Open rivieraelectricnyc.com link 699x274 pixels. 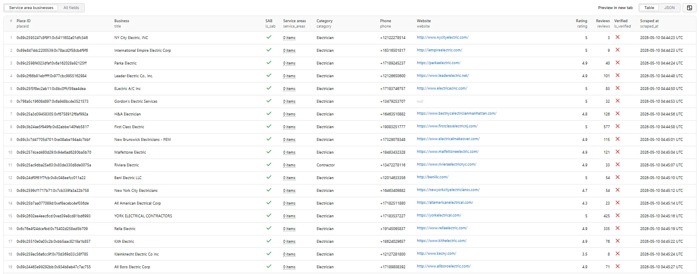click(x=446, y=164)
